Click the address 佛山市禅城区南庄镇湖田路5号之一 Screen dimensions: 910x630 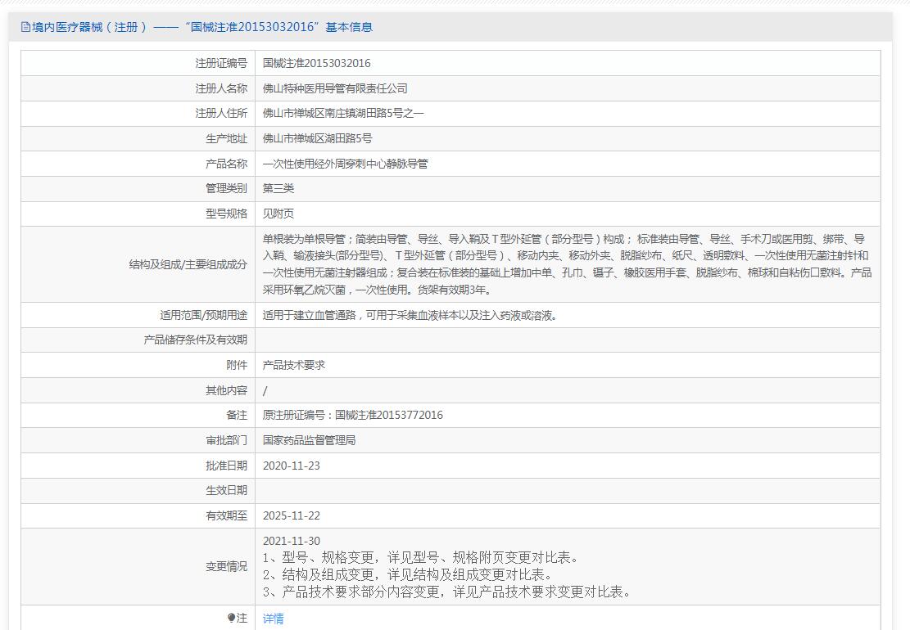(x=343, y=114)
